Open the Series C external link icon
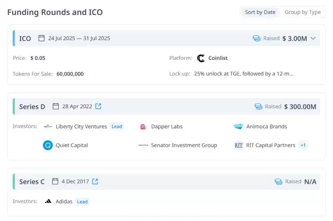 [95, 181]
